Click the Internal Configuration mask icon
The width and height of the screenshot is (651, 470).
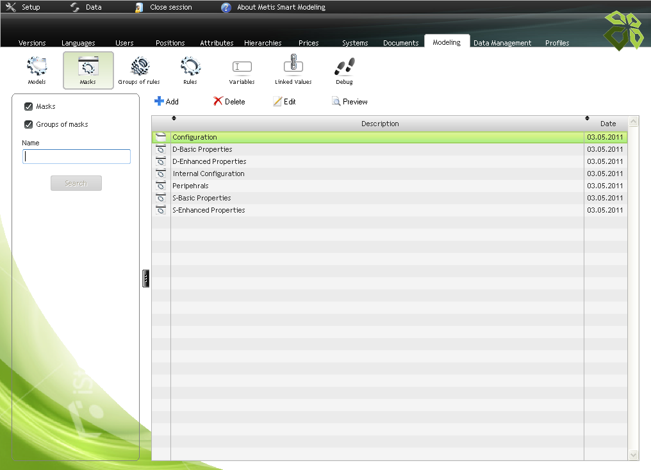(161, 174)
